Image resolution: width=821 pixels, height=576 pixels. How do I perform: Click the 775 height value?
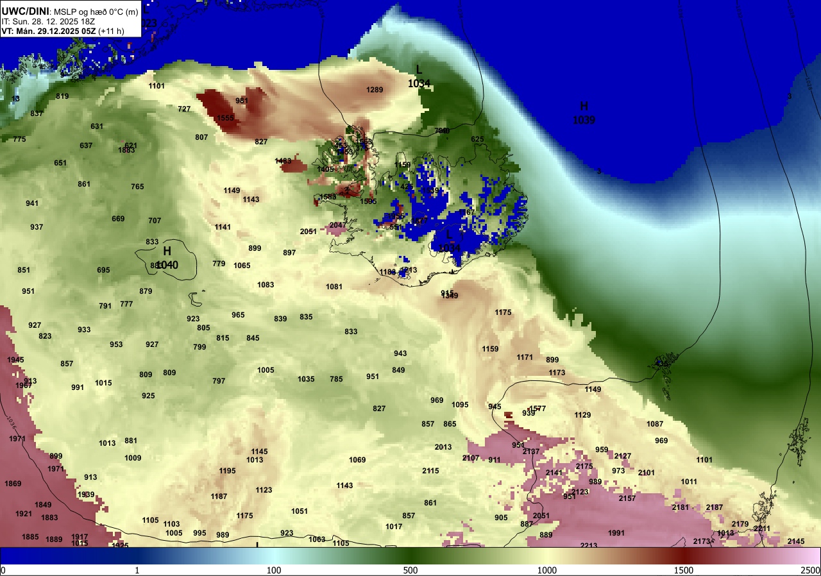coord(19,139)
